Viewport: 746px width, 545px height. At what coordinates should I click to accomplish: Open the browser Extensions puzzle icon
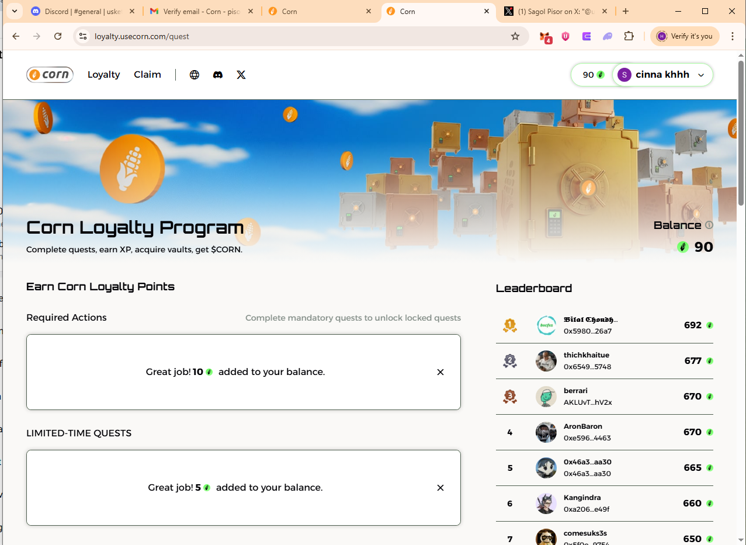tap(629, 36)
